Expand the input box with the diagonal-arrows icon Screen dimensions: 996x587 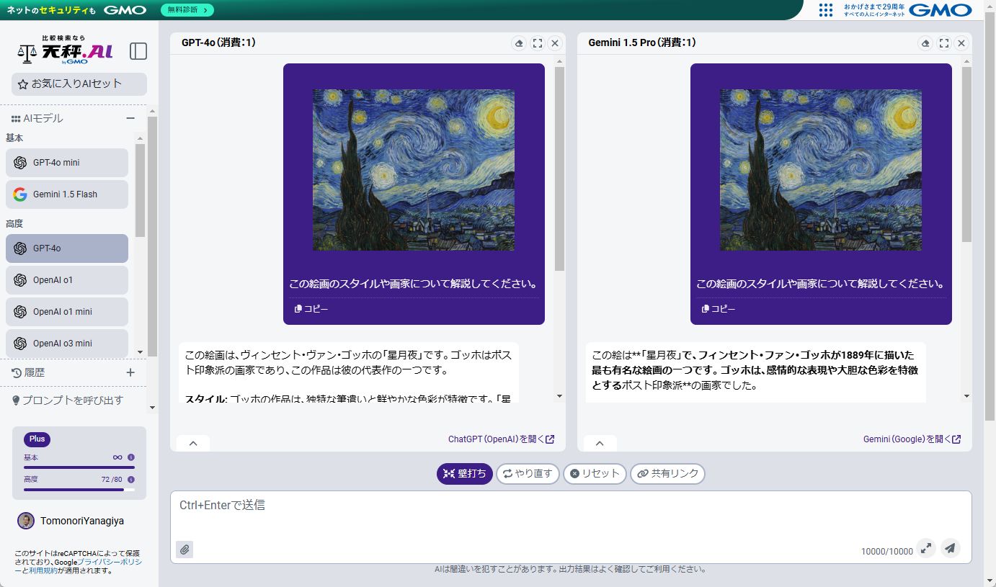(x=926, y=548)
